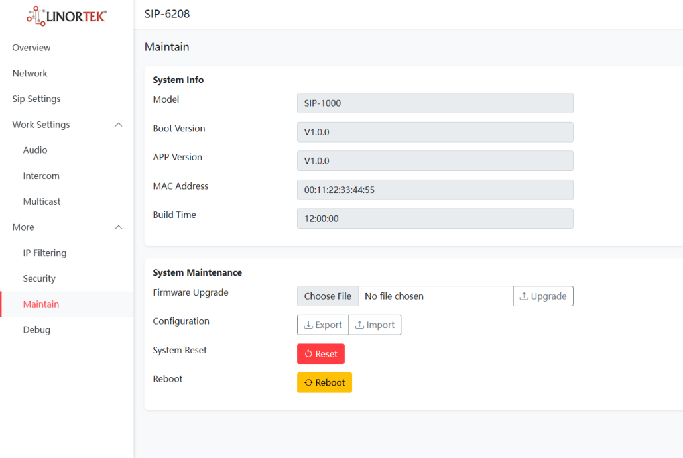Image resolution: width=683 pixels, height=458 pixels.
Task: Click the Boot Version label
Action: 178,129
